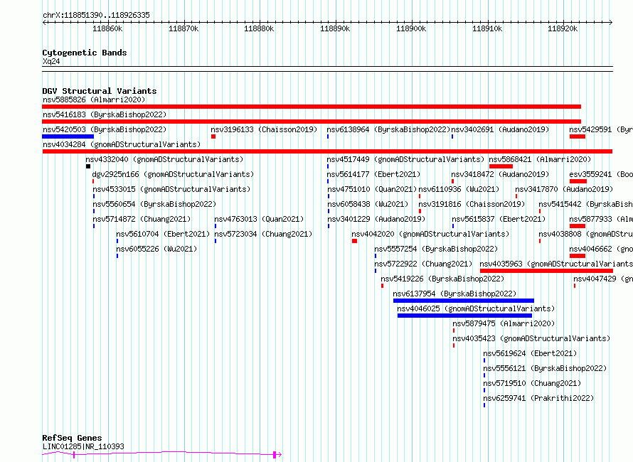This screenshot has width=633, height=462.
Task: Click the Xq24 cytogenetic band label
Action: [x=51, y=61]
